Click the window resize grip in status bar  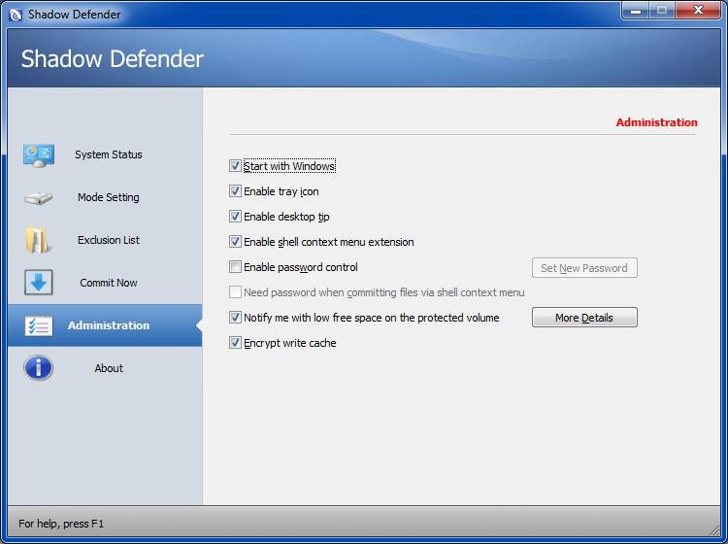[x=714, y=529]
